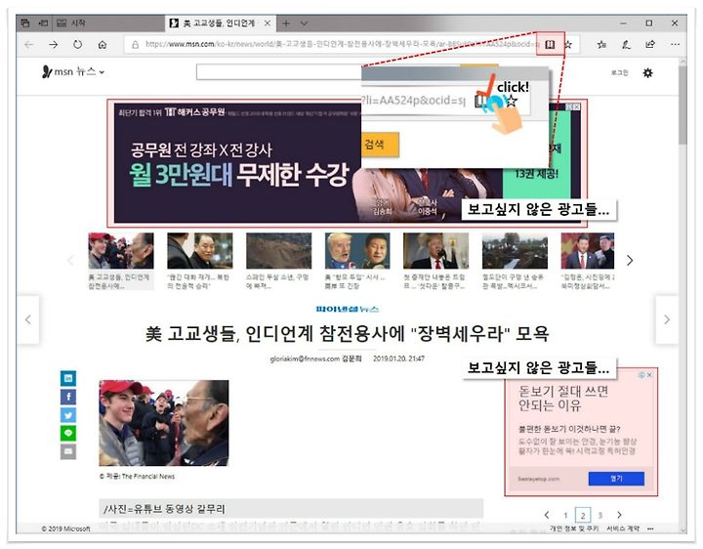Share article on LinkedIn

(68, 378)
